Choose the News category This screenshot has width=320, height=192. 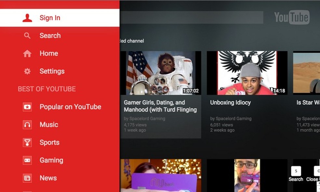[x=60, y=178]
